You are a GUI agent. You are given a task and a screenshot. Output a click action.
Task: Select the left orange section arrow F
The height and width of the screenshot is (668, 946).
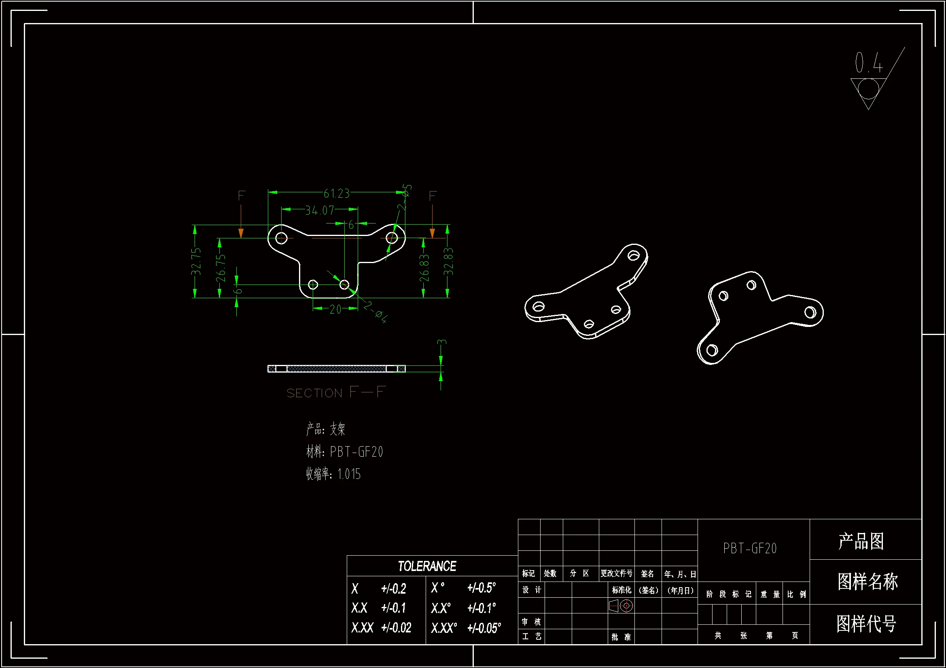(x=241, y=232)
